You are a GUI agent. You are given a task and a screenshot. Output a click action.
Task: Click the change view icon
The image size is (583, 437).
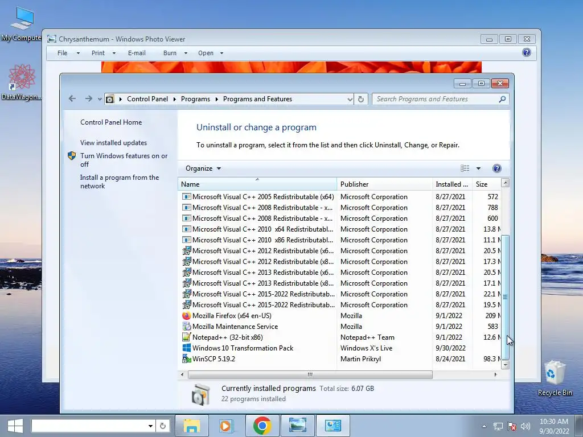point(465,168)
